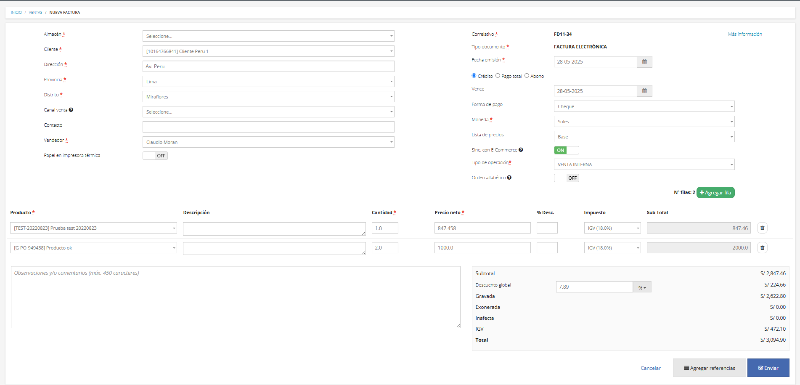The image size is (800, 385).
Task: Navigate to VENTAS breadcrumb link
Action: coord(35,13)
